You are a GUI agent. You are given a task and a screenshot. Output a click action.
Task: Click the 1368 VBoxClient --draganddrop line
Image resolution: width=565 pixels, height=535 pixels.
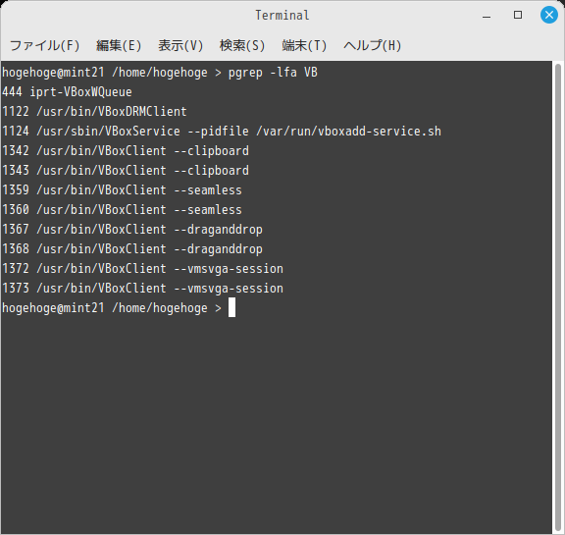(x=132, y=249)
